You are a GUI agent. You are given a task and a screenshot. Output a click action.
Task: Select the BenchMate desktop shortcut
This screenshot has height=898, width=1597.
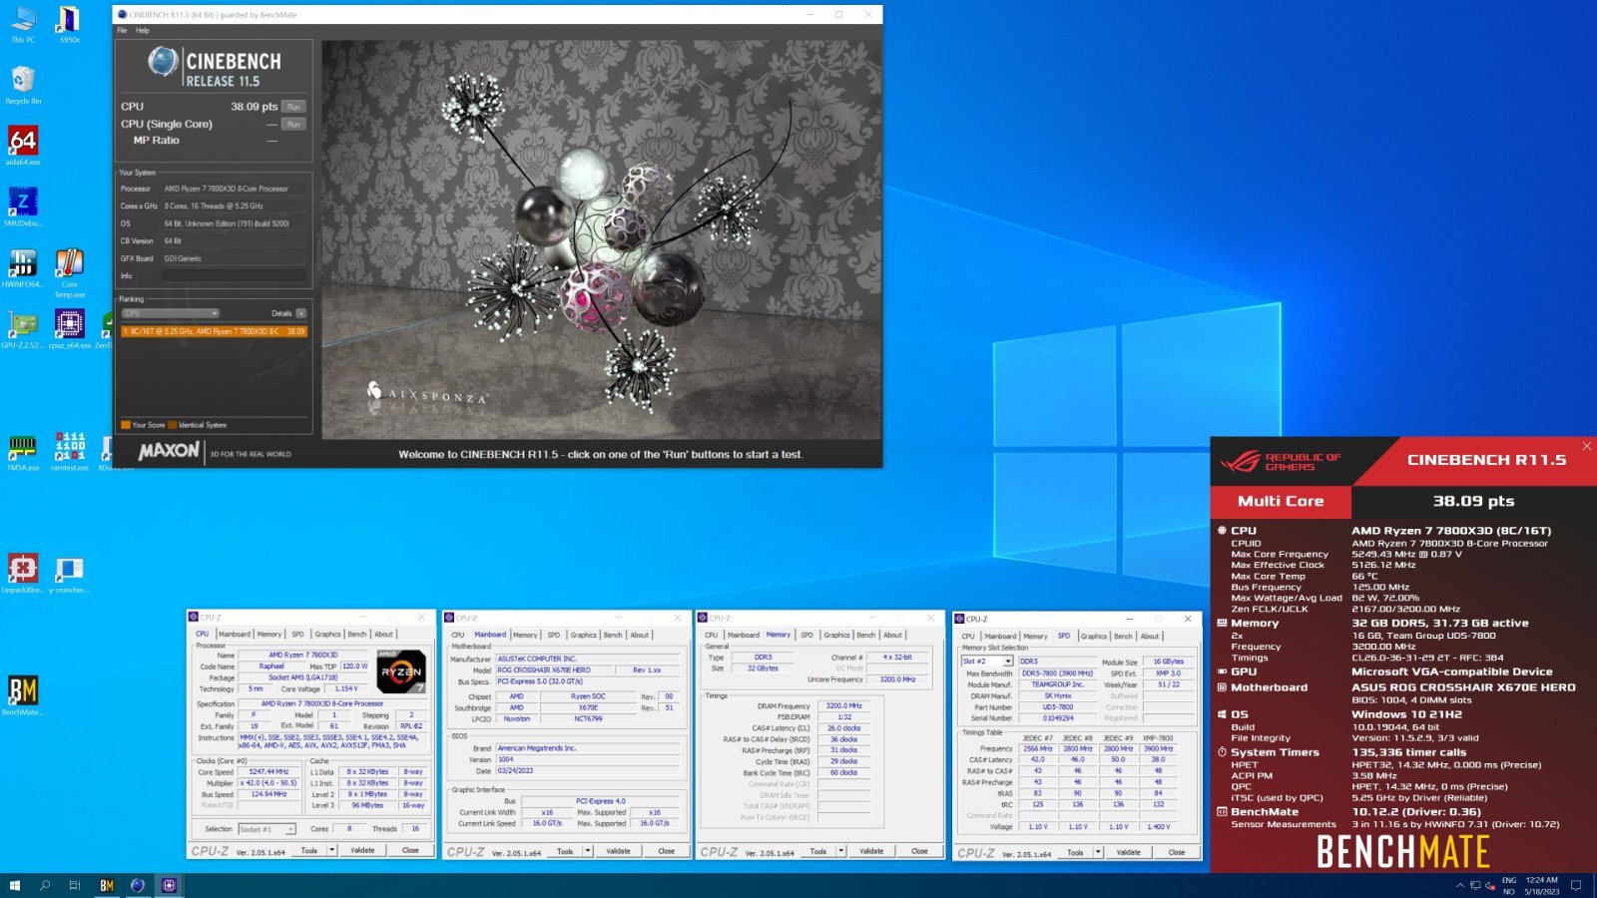(23, 695)
